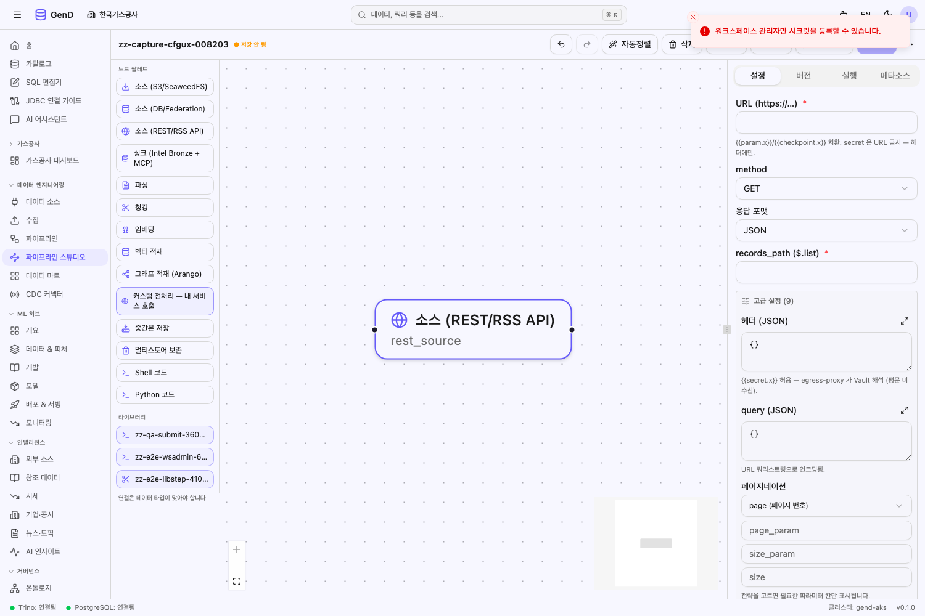
Task: Add 그래프 적재 (Arango) node
Action: [x=165, y=274]
